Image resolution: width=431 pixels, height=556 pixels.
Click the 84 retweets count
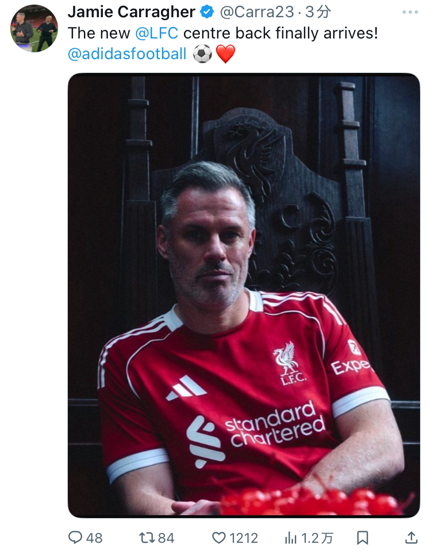pos(166,538)
